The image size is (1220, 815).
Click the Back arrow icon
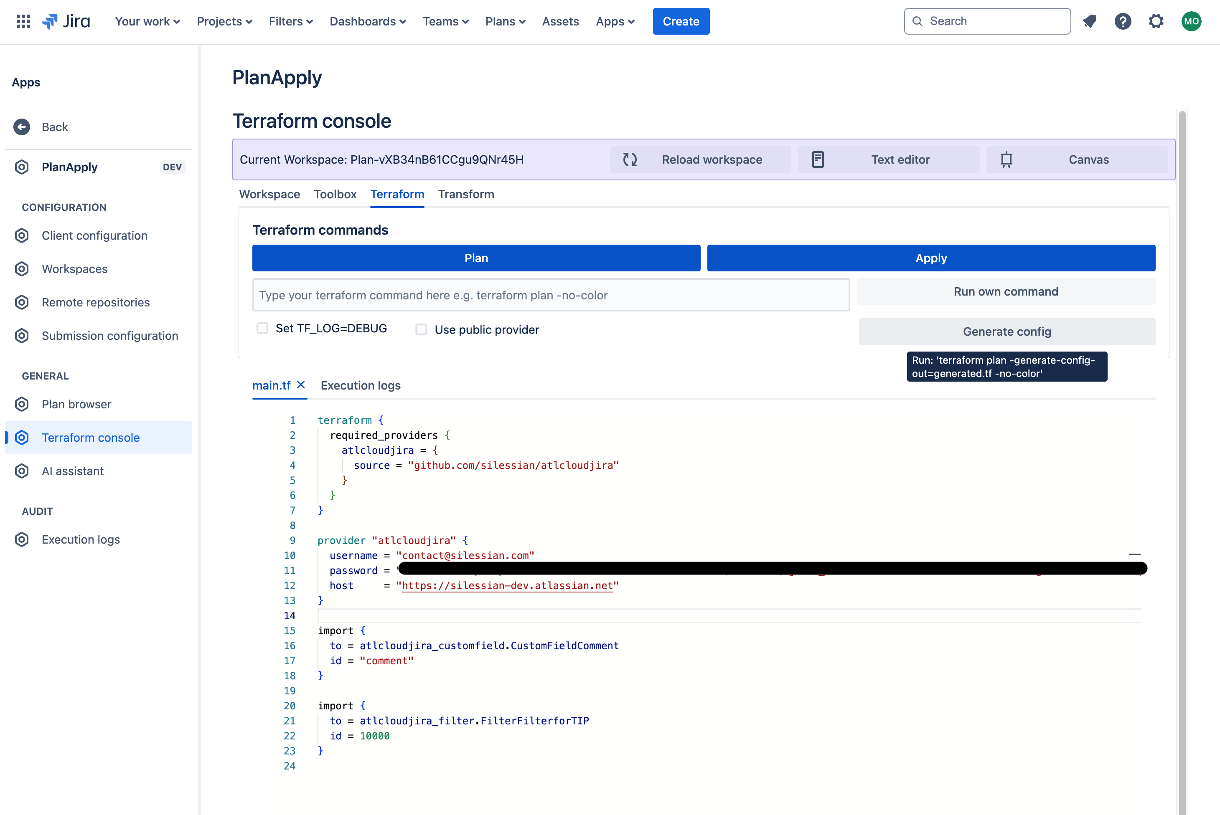(22, 127)
